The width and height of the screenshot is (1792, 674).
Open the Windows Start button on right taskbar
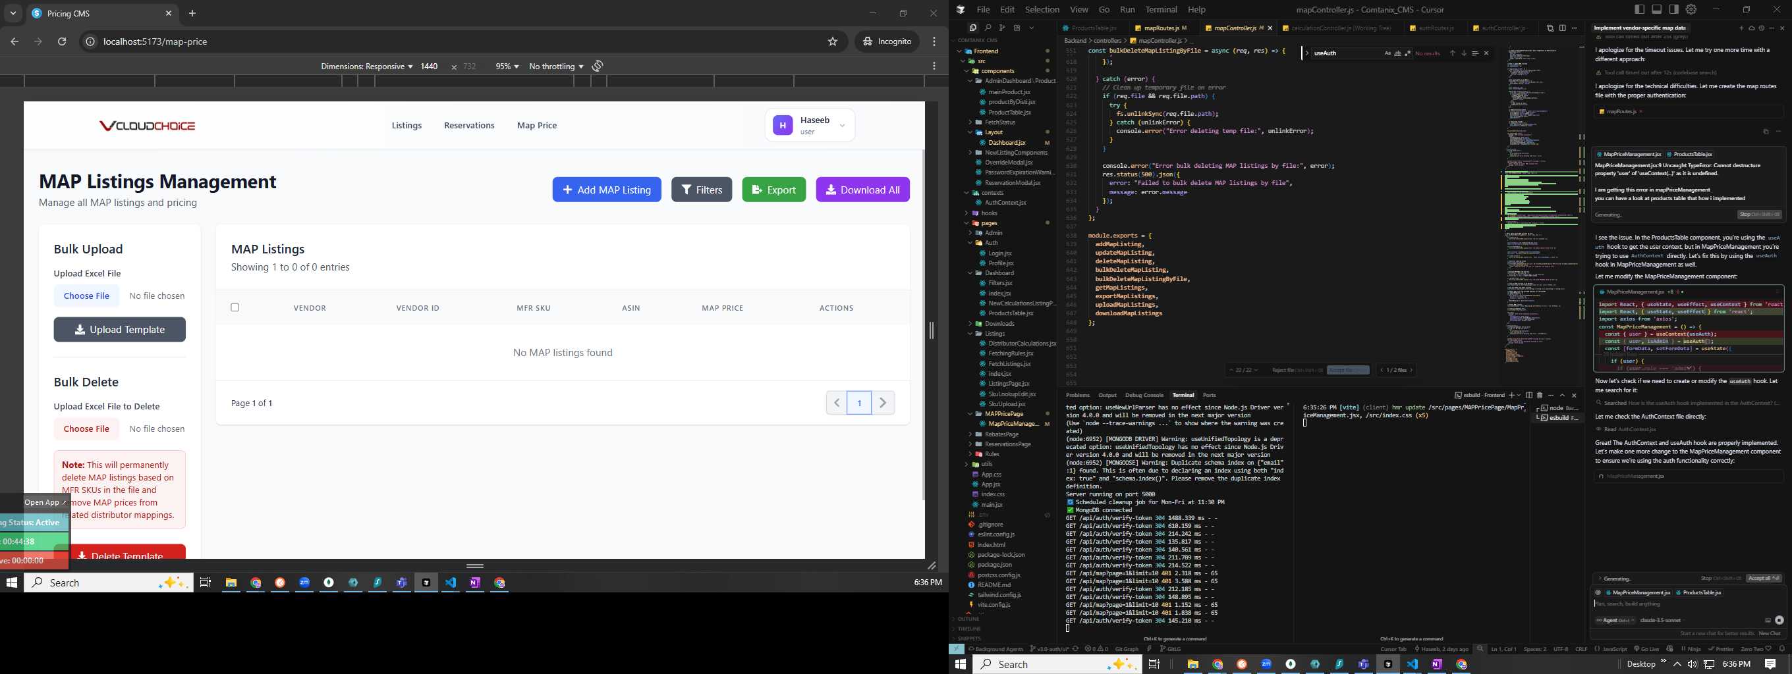[x=961, y=664]
